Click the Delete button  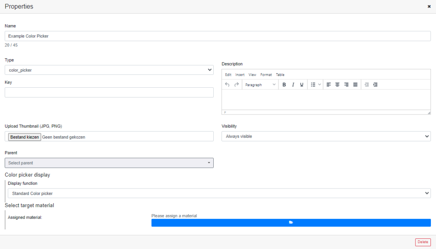pos(423,242)
